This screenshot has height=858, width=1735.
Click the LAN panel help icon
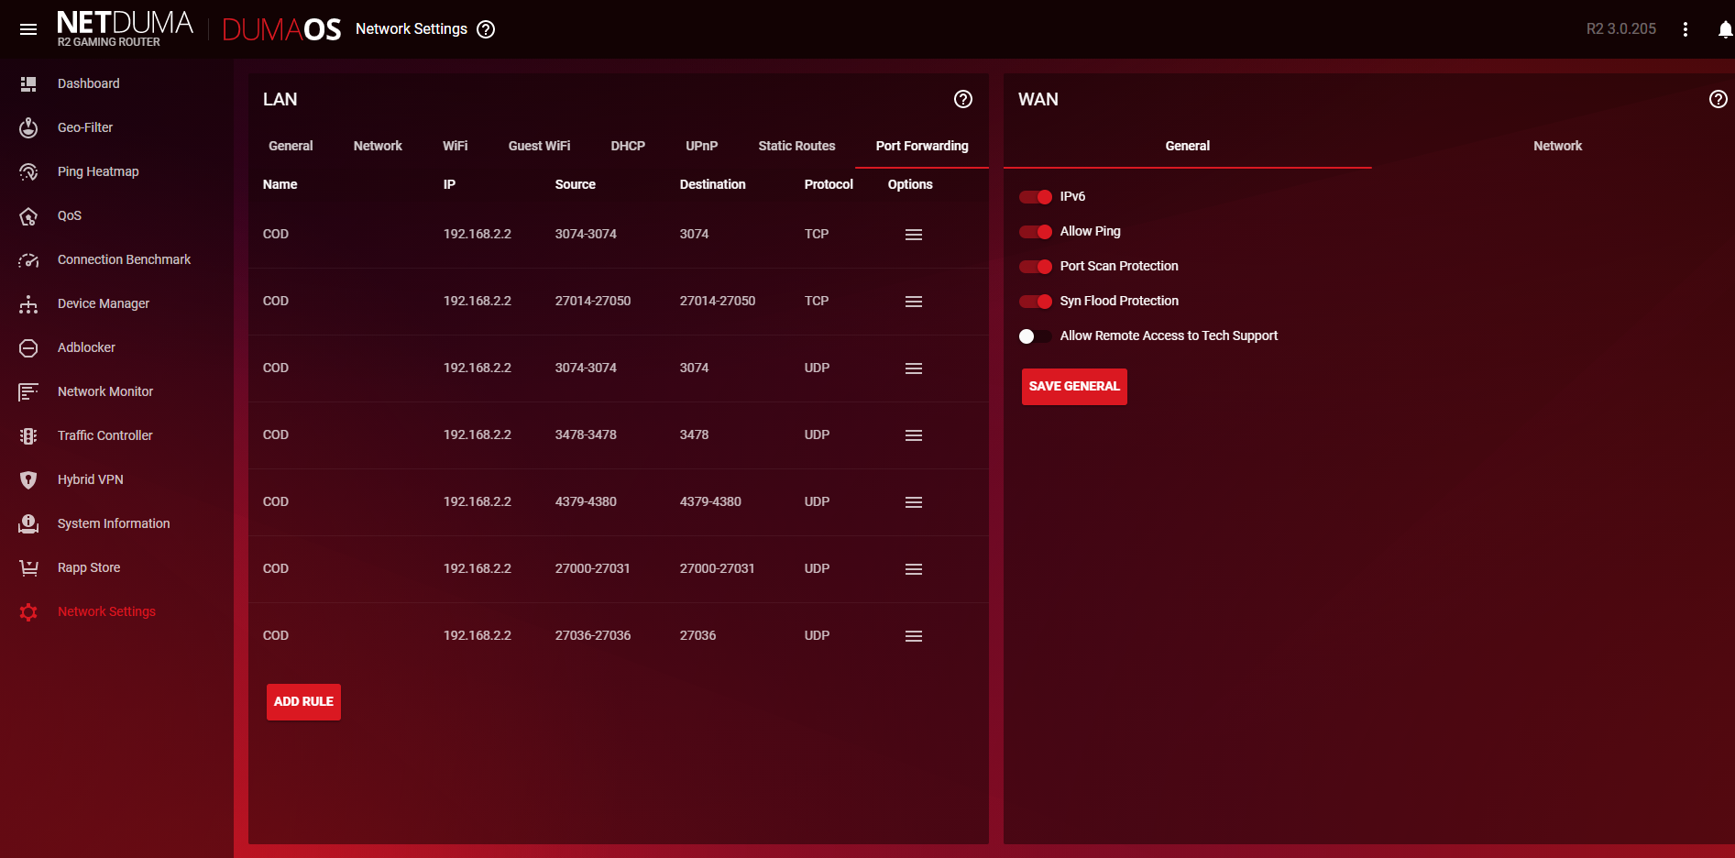tap(962, 99)
